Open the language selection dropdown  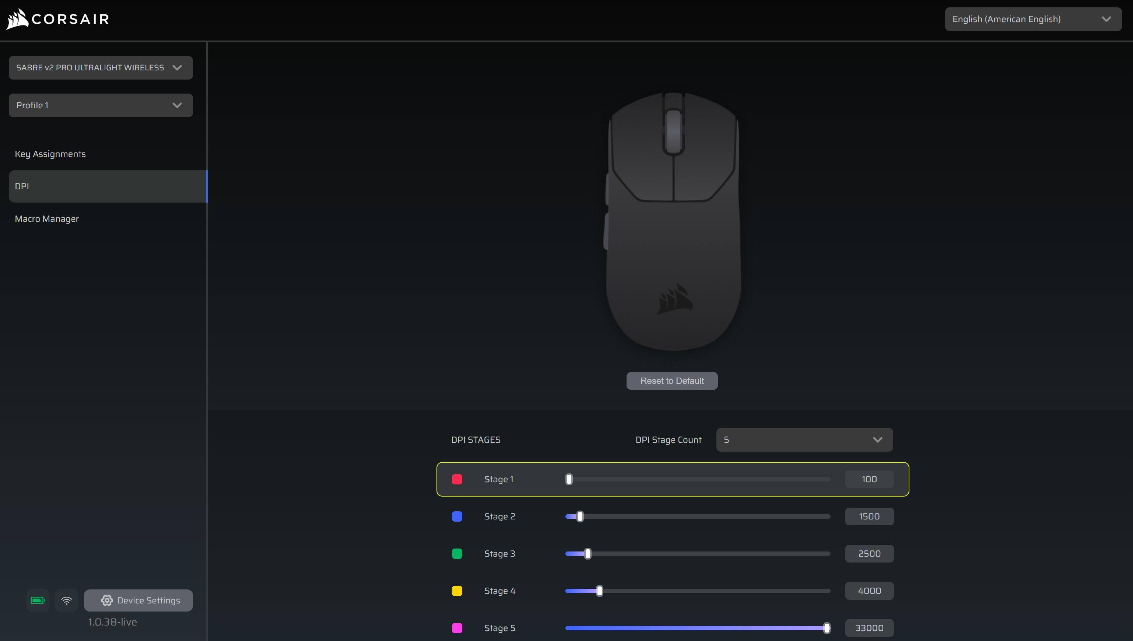coord(1033,19)
